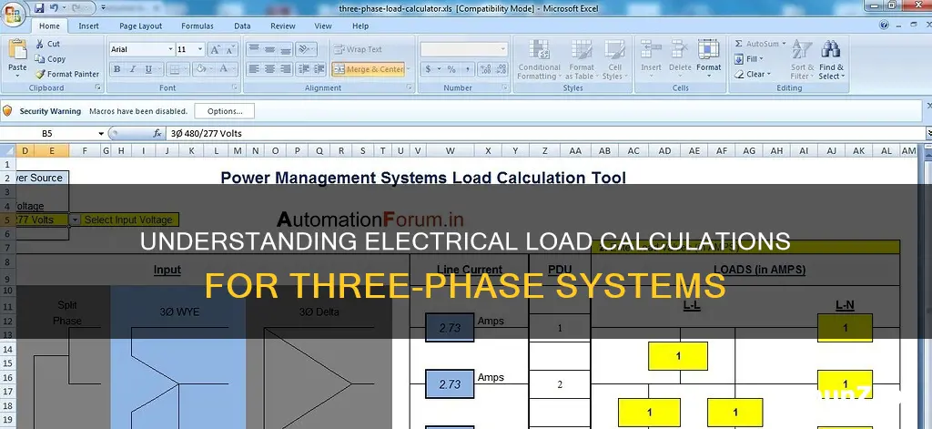Toggle Top Align for cells

coord(254,49)
